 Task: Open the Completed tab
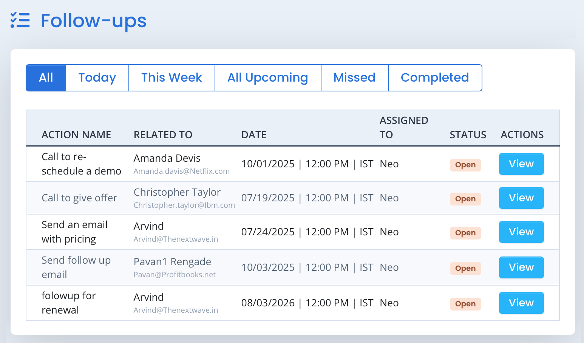click(x=434, y=78)
